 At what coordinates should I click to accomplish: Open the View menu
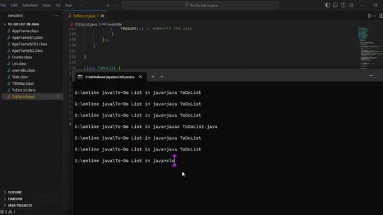(x=47, y=5)
